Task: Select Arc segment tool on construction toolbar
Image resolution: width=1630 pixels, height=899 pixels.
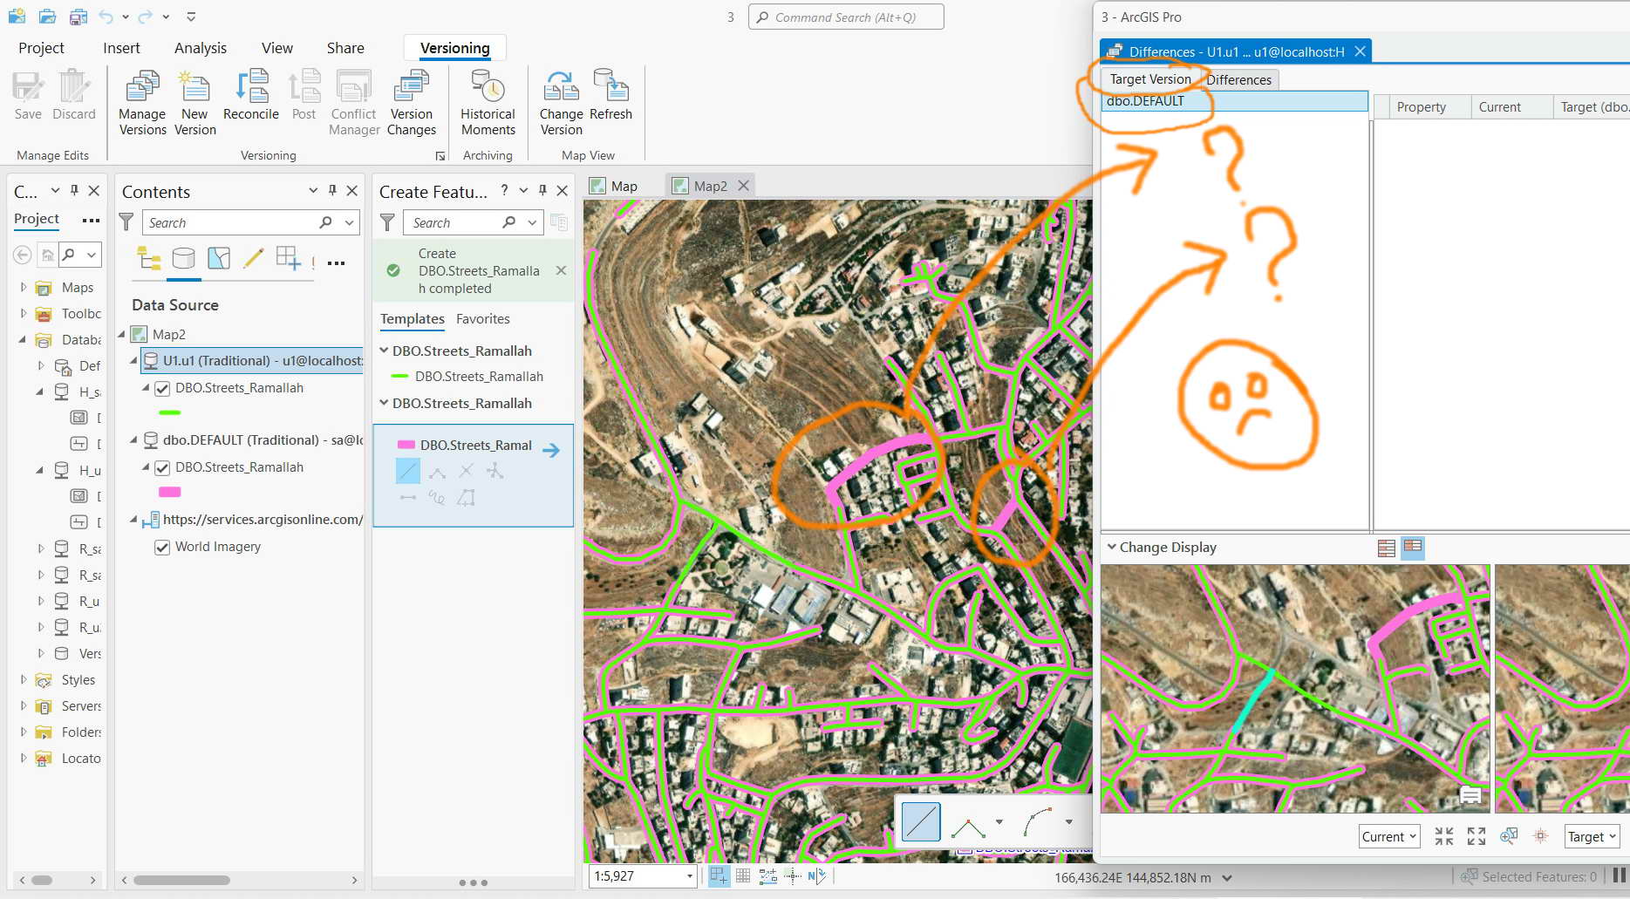Action: click(1039, 821)
